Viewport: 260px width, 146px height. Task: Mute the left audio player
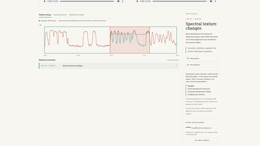118,1
